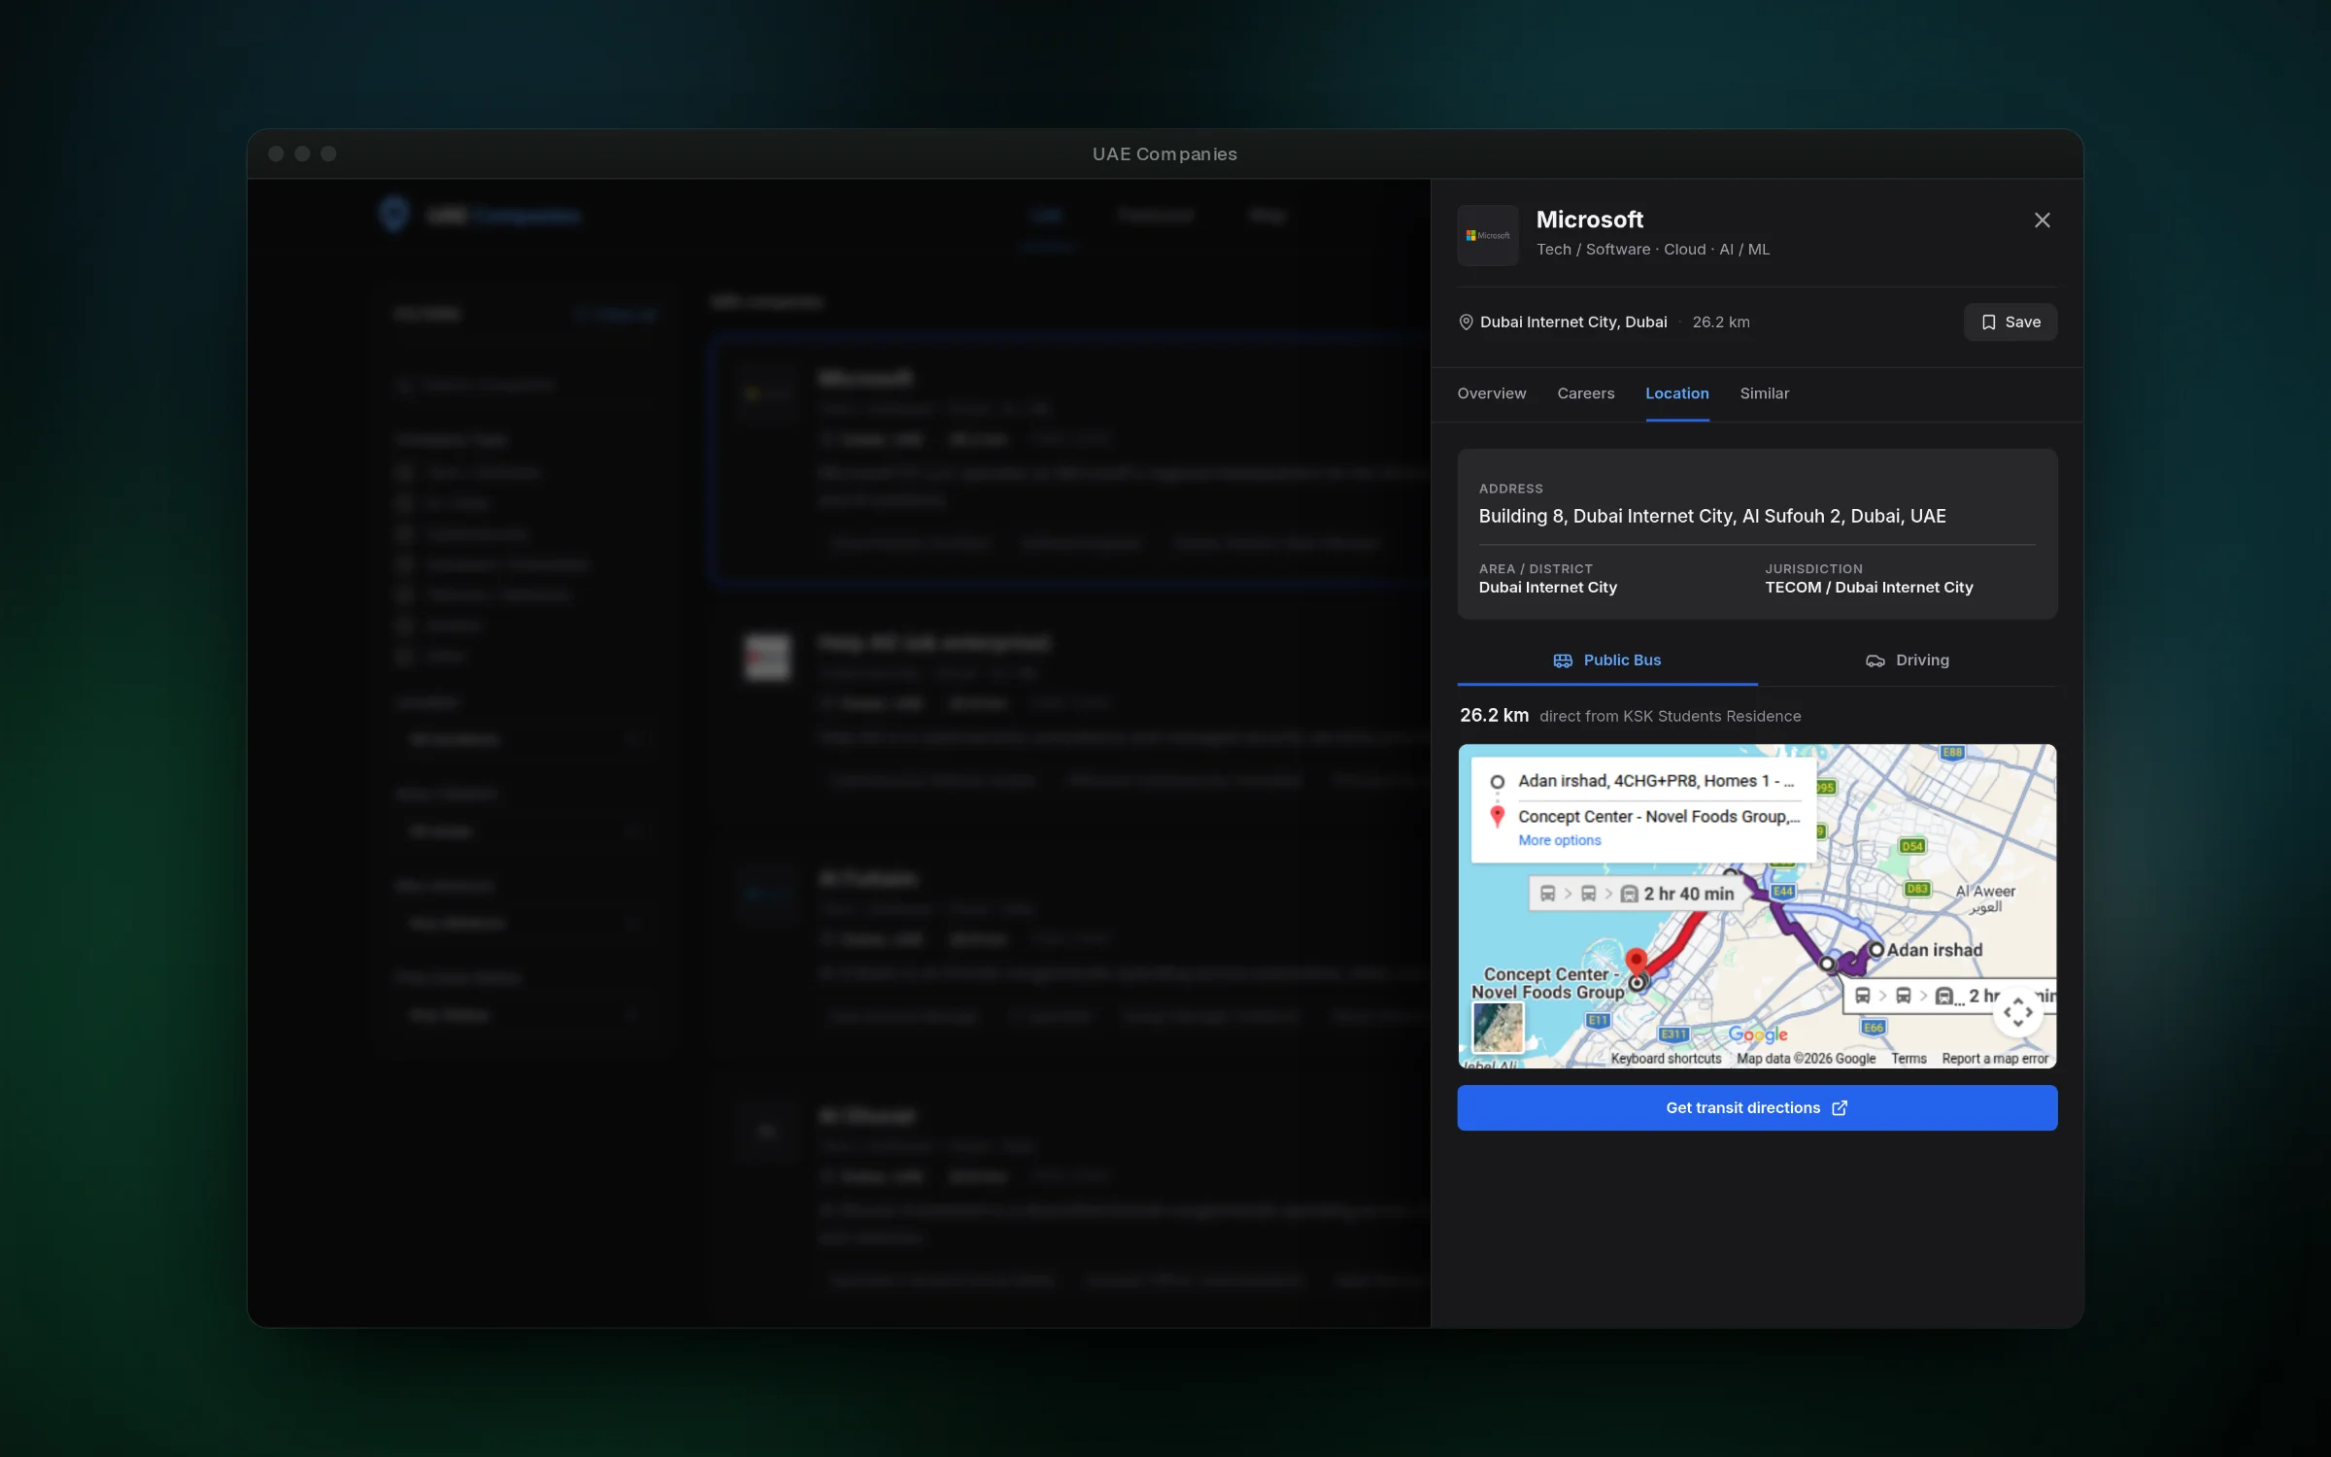Click the Area / District value 'Dubai Internet City'

point(1547,588)
